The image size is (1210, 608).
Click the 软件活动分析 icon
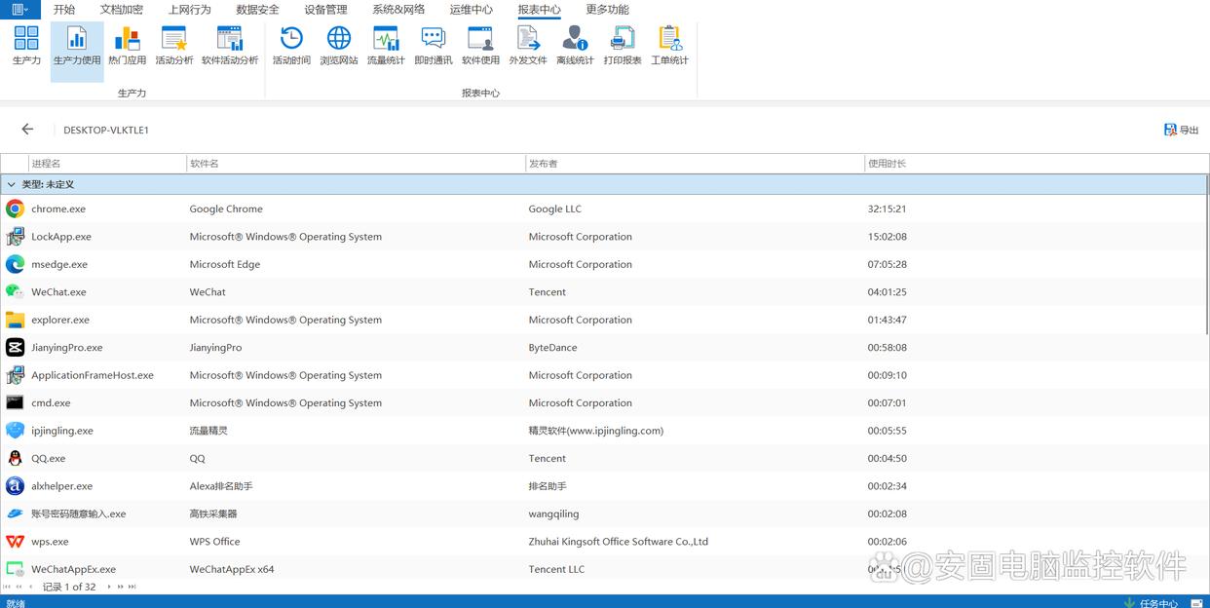(x=230, y=46)
